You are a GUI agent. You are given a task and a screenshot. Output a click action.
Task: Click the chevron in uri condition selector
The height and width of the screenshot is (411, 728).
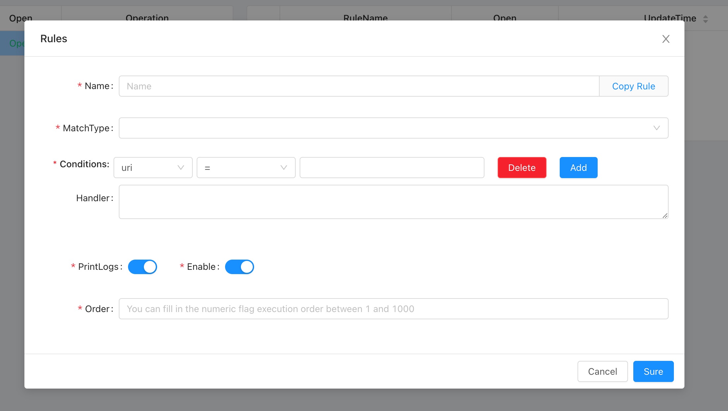pyautogui.click(x=181, y=168)
